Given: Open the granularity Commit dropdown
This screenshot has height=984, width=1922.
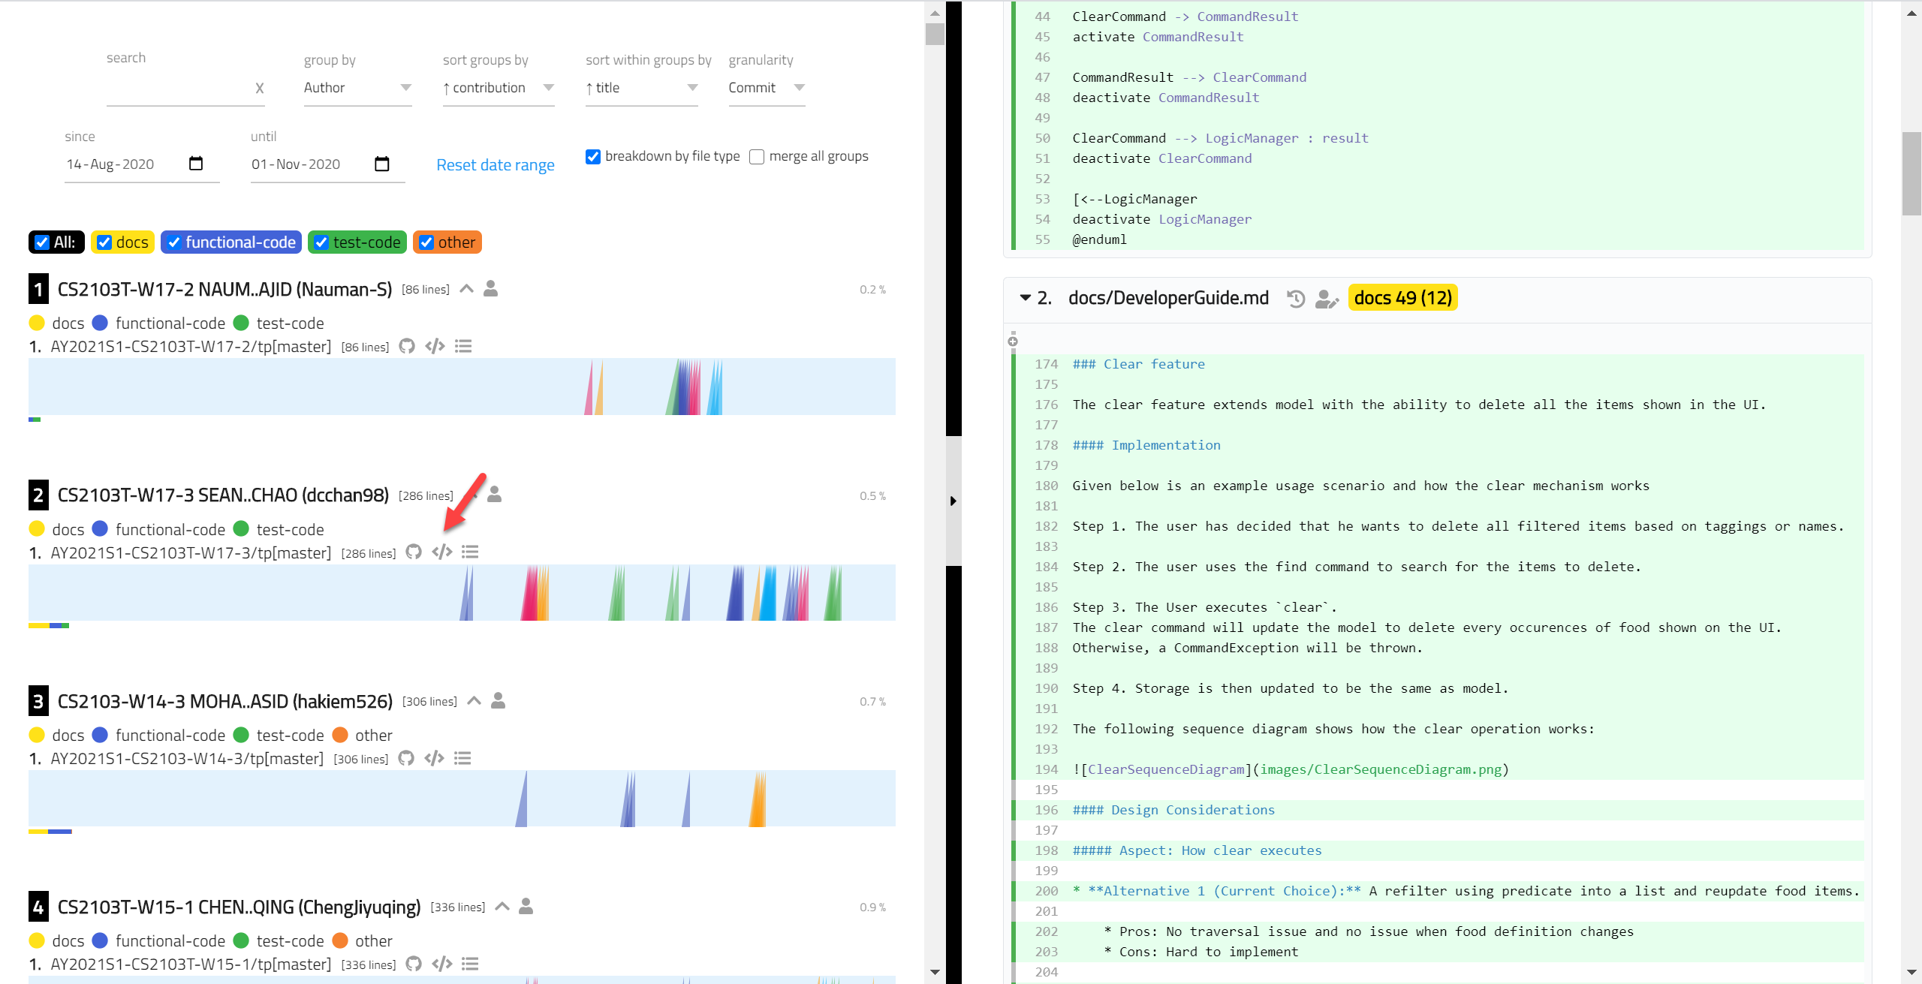Looking at the screenshot, I should (x=767, y=88).
